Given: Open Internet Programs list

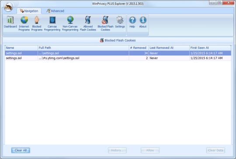Looking at the screenshot, I should [24, 24].
